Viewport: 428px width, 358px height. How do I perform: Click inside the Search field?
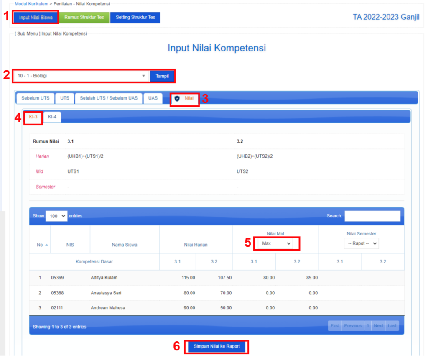coord(372,216)
